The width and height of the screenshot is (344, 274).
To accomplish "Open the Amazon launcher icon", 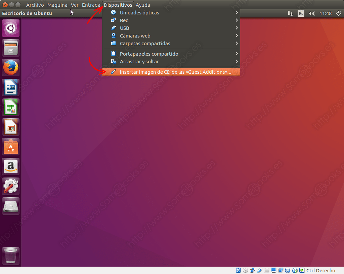I will pyautogui.click(x=11, y=166).
